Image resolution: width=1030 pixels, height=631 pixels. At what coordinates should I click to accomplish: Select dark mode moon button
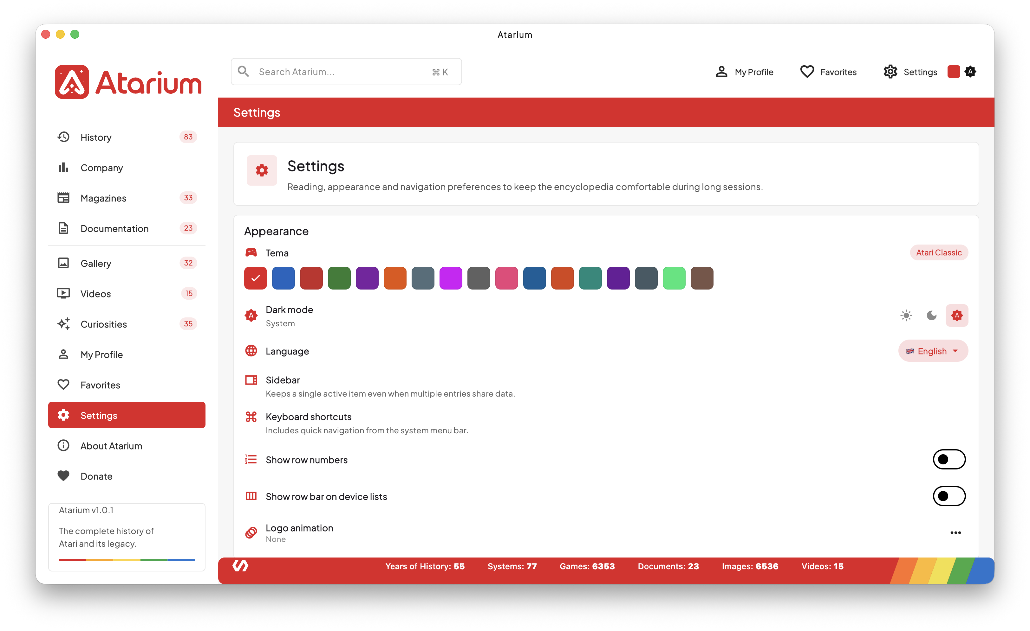931,315
